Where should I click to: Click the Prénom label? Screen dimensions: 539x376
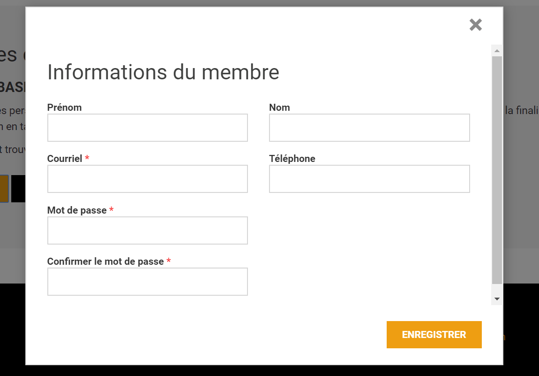[x=64, y=107]
